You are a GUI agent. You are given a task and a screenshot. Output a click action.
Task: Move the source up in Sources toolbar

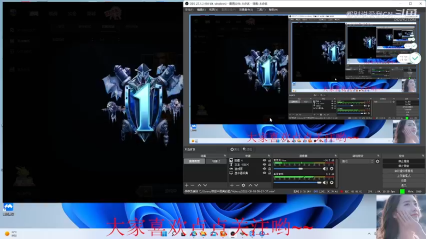click(x=250, y=185)
